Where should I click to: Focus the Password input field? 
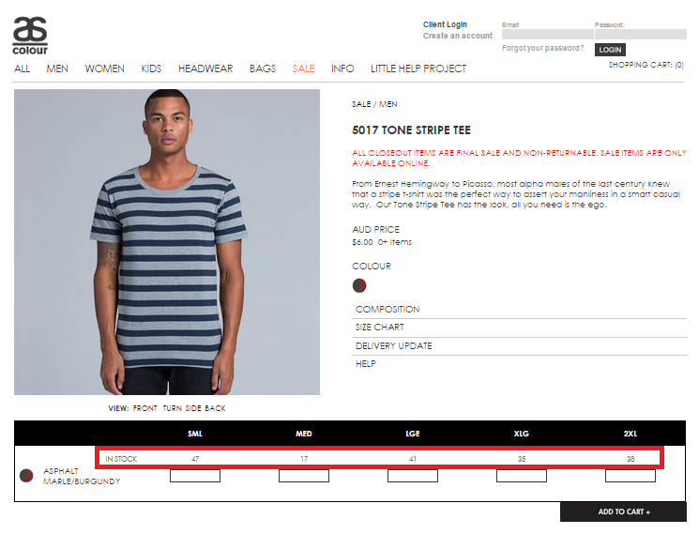click(641, 35)
